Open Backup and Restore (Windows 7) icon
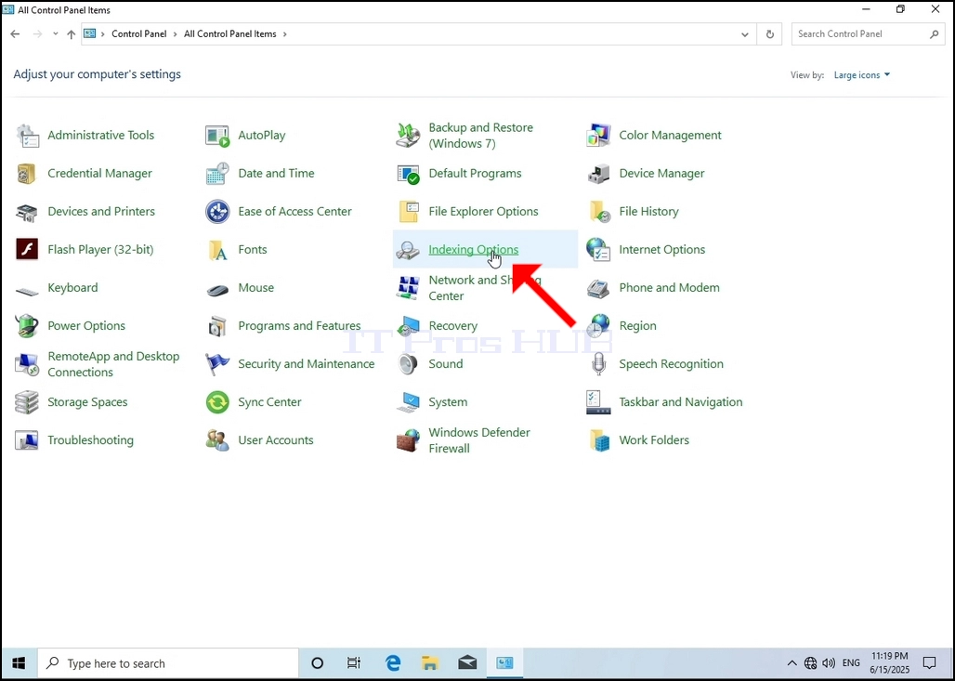955x681 pixels. [x=408, y=136]
